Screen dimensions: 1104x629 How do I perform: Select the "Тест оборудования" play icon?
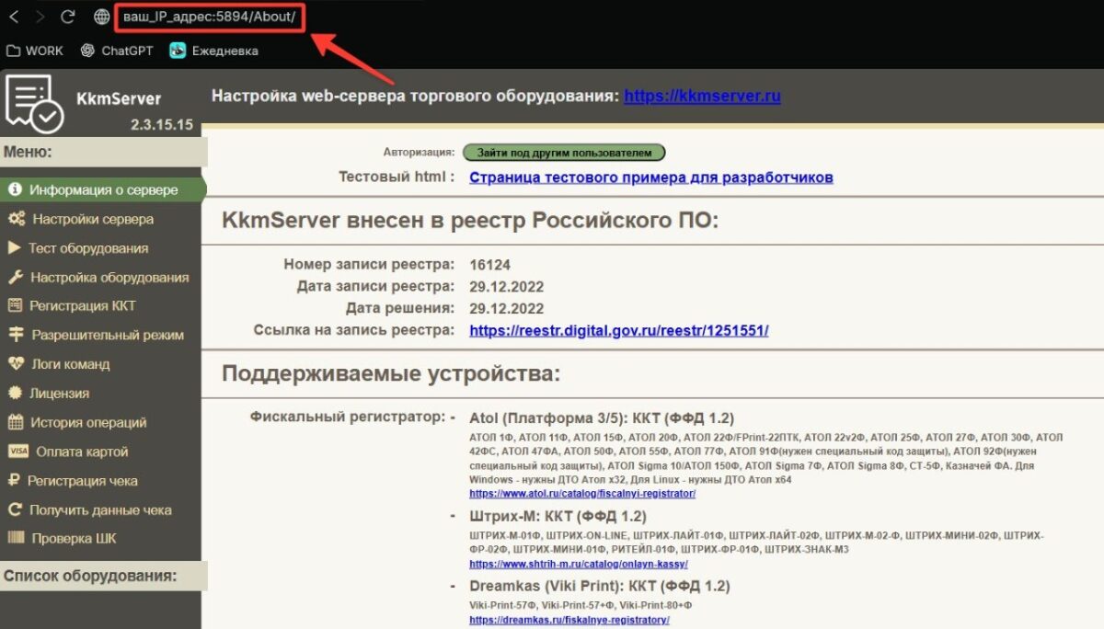[17, 247]
